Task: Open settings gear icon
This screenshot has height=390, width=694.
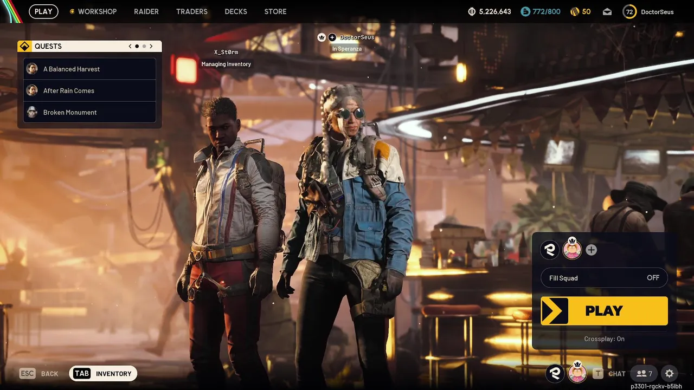Action: pyautogui.click(x=670, y=373)
